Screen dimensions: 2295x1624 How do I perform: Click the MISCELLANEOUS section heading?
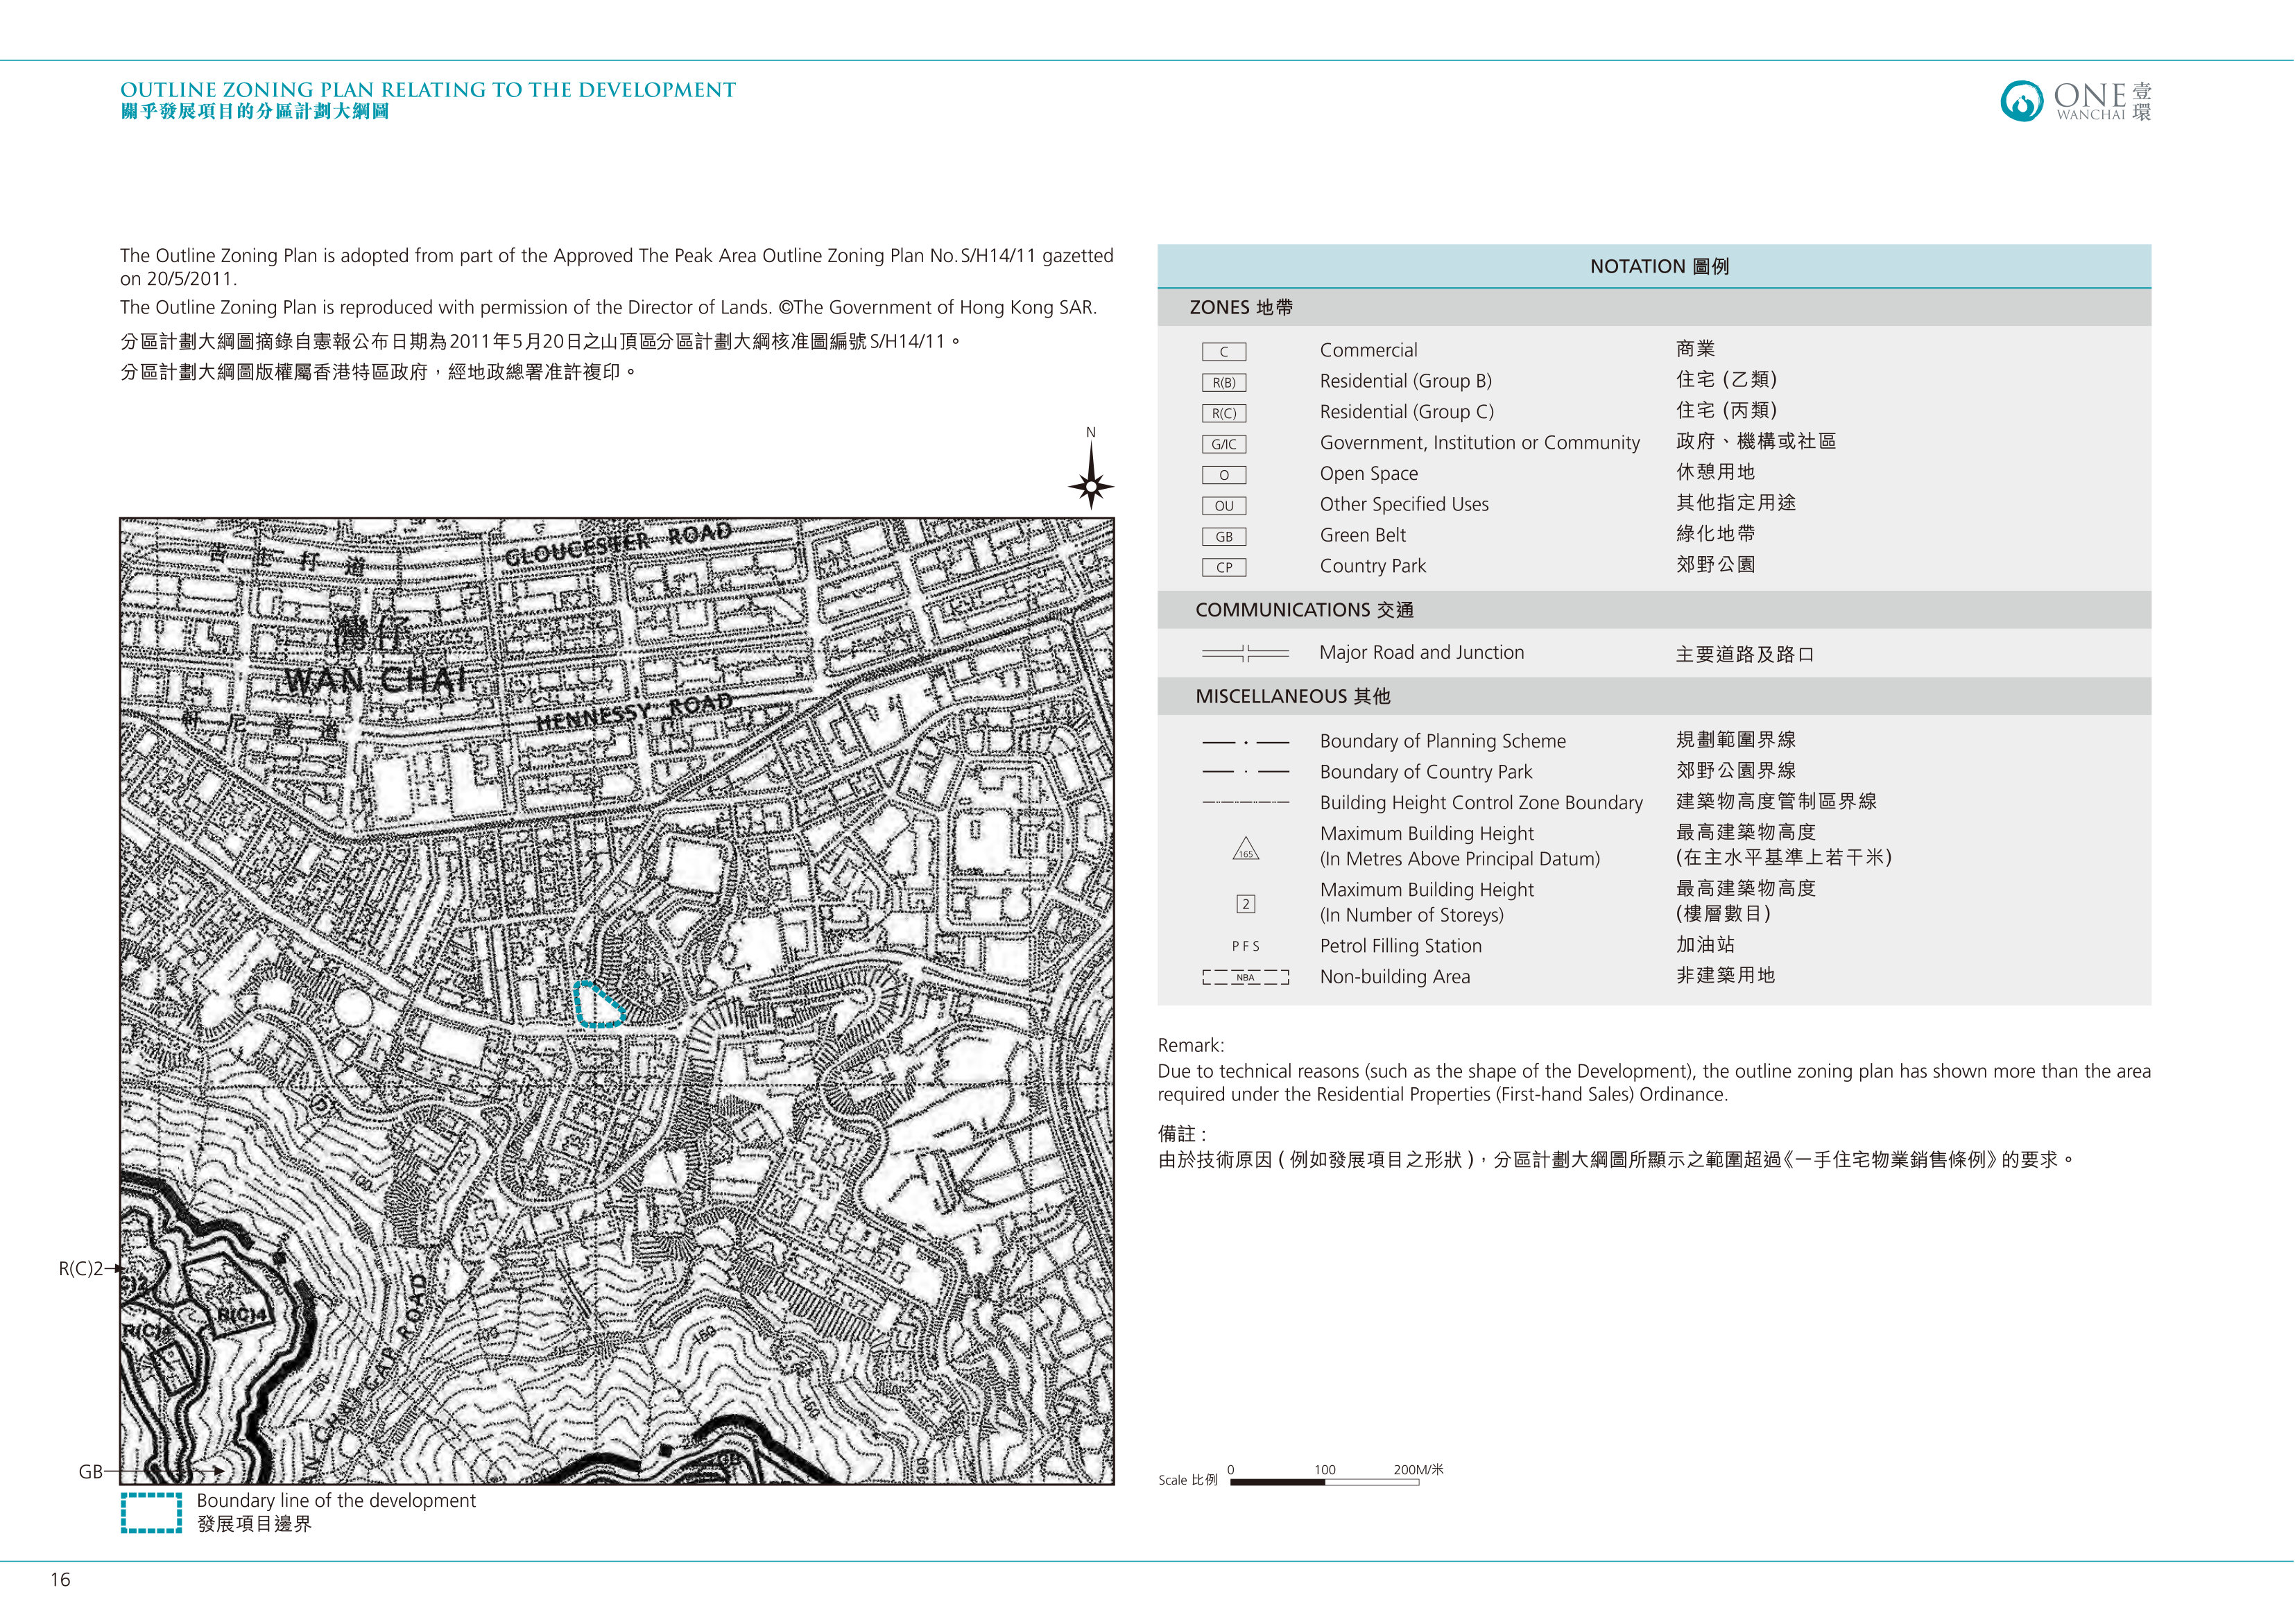[x=1292, y=697]
